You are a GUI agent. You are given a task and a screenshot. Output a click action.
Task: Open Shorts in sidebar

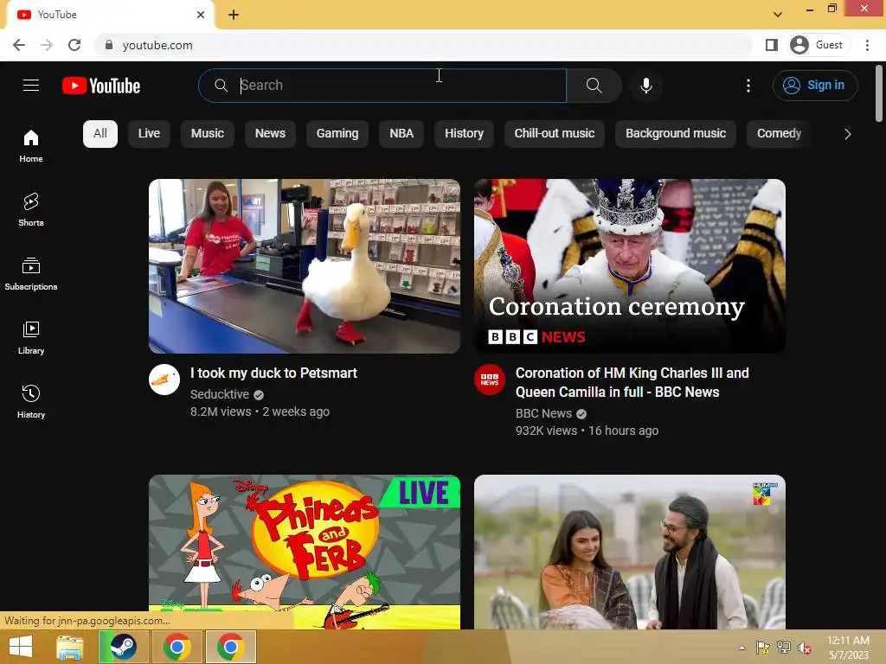click(x=31, y=210)
